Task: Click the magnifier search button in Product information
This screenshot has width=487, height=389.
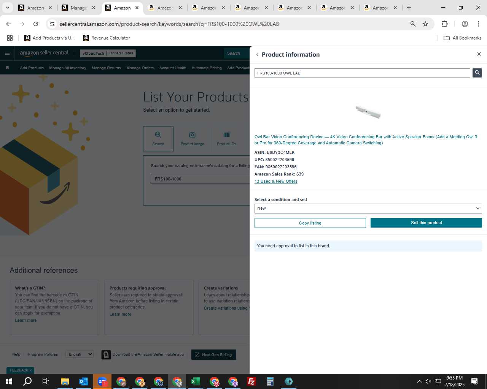Action: (x=477, y=73)
